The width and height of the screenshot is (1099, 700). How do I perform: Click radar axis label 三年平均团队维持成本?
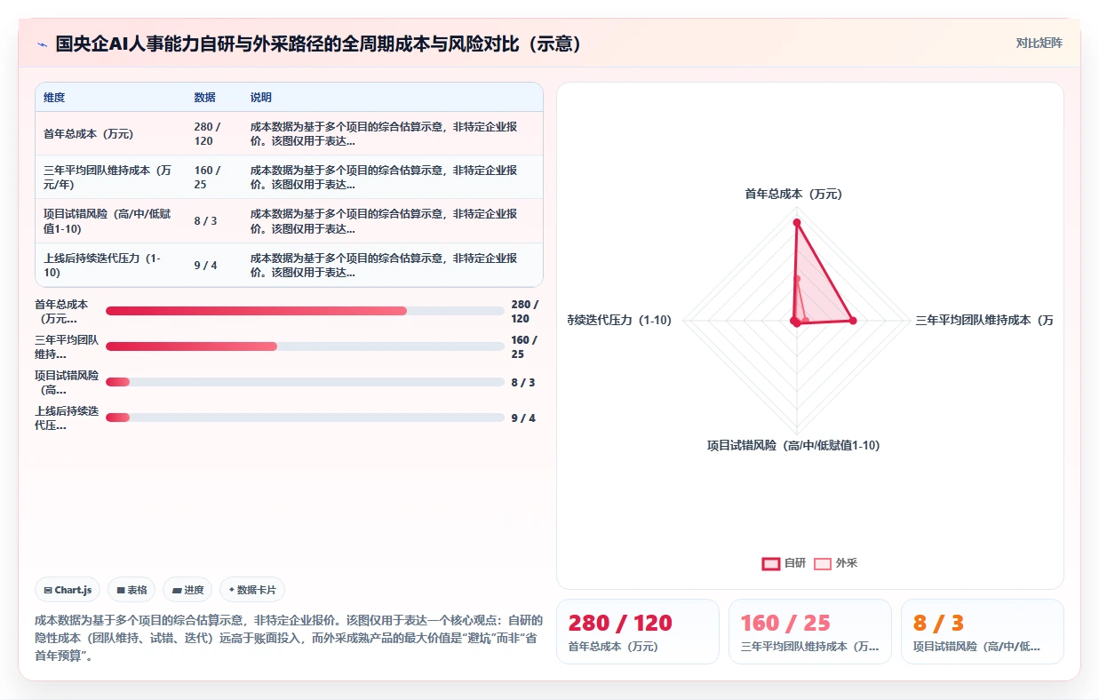[x=984, y=320]
